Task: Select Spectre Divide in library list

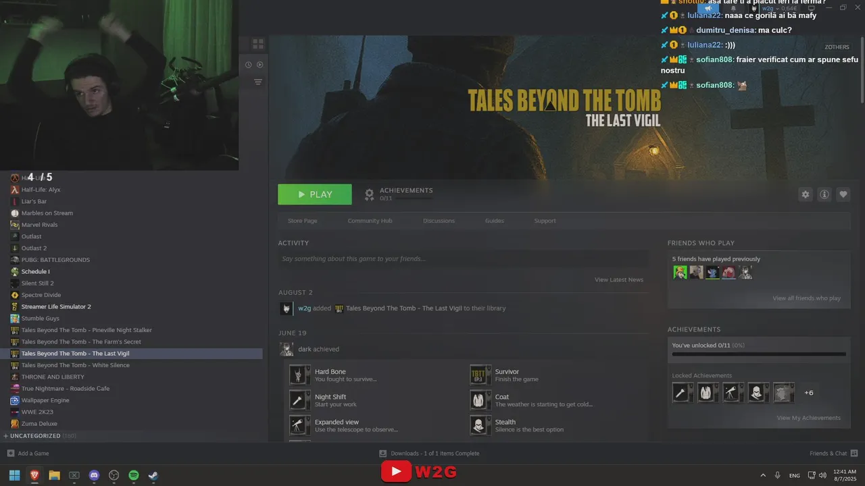Action: click(x=41, y=295)
